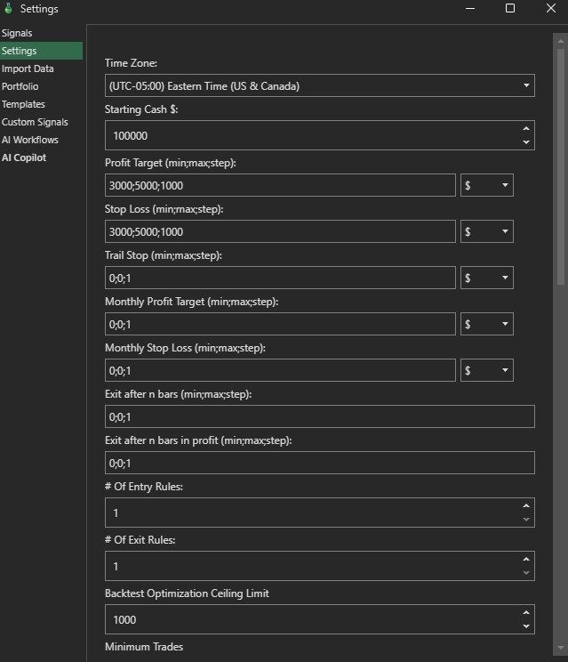Click the Exit after n bars field
The image size is (568, 662).
pos(320,416)
